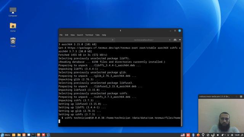Viewport: 244px width, 137px height.
Task: Click the 'Unpacking libfuse3 (3.15.0)' line
Action: 82,90
